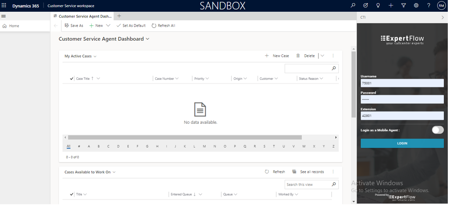Expand the chevron next to Delete
This screenshot has height=206, width=450.
[322, 56]
